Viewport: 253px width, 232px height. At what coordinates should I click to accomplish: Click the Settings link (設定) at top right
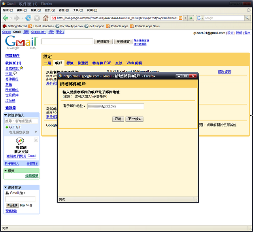[x=230, y=33]
